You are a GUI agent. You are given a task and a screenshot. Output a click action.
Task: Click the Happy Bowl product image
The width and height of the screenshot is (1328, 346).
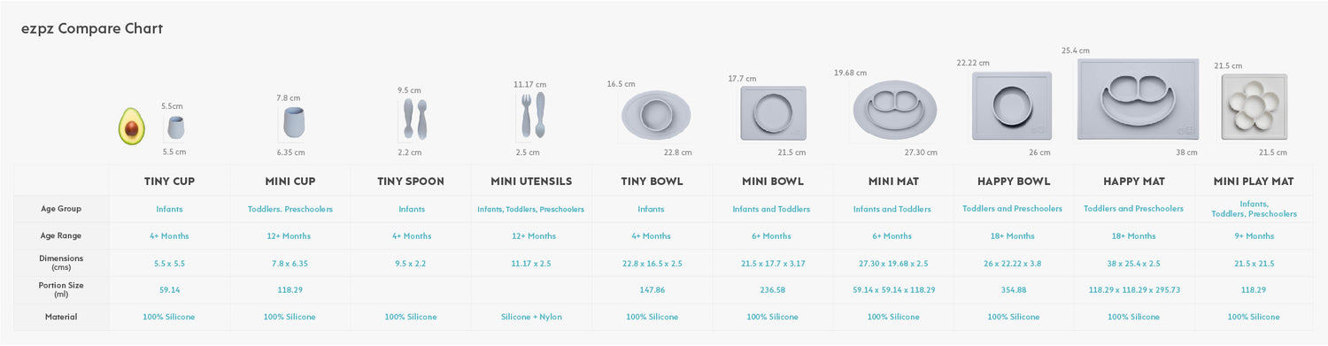point(1011,105)
